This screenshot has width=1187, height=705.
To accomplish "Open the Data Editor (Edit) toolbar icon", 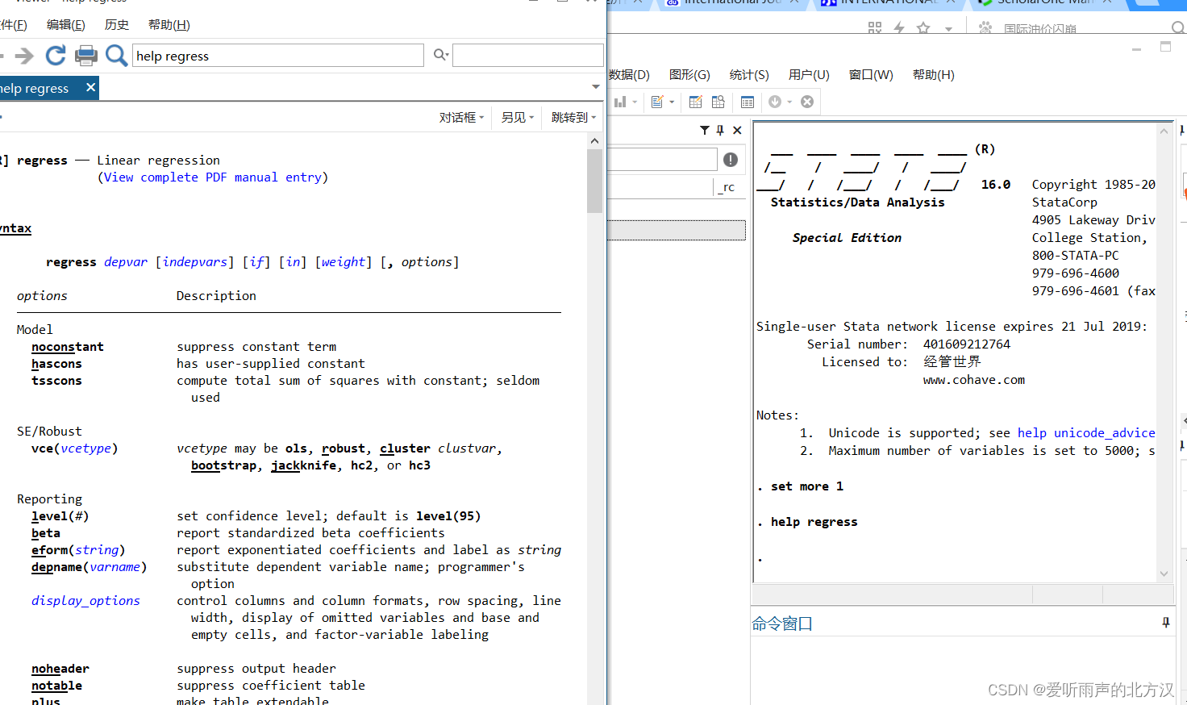I will tap(695, 102).
